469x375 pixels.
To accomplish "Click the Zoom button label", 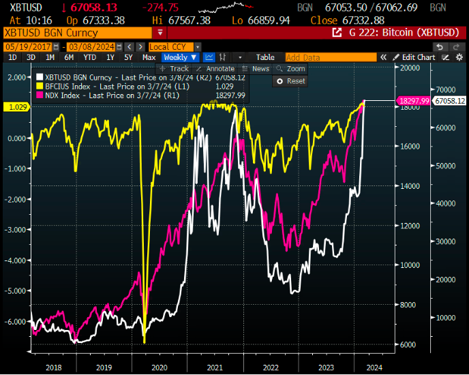I will tap(296, 69).
